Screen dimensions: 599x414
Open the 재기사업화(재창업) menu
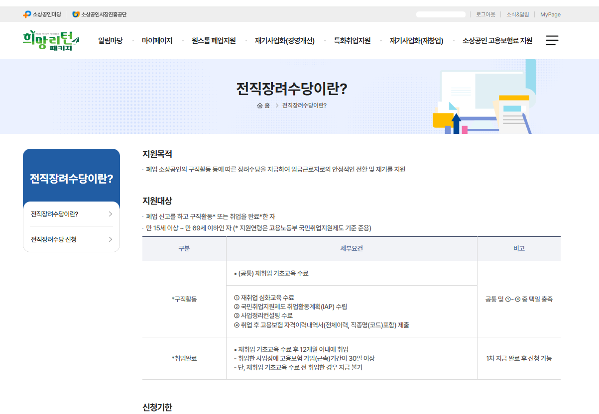point(416,41)
